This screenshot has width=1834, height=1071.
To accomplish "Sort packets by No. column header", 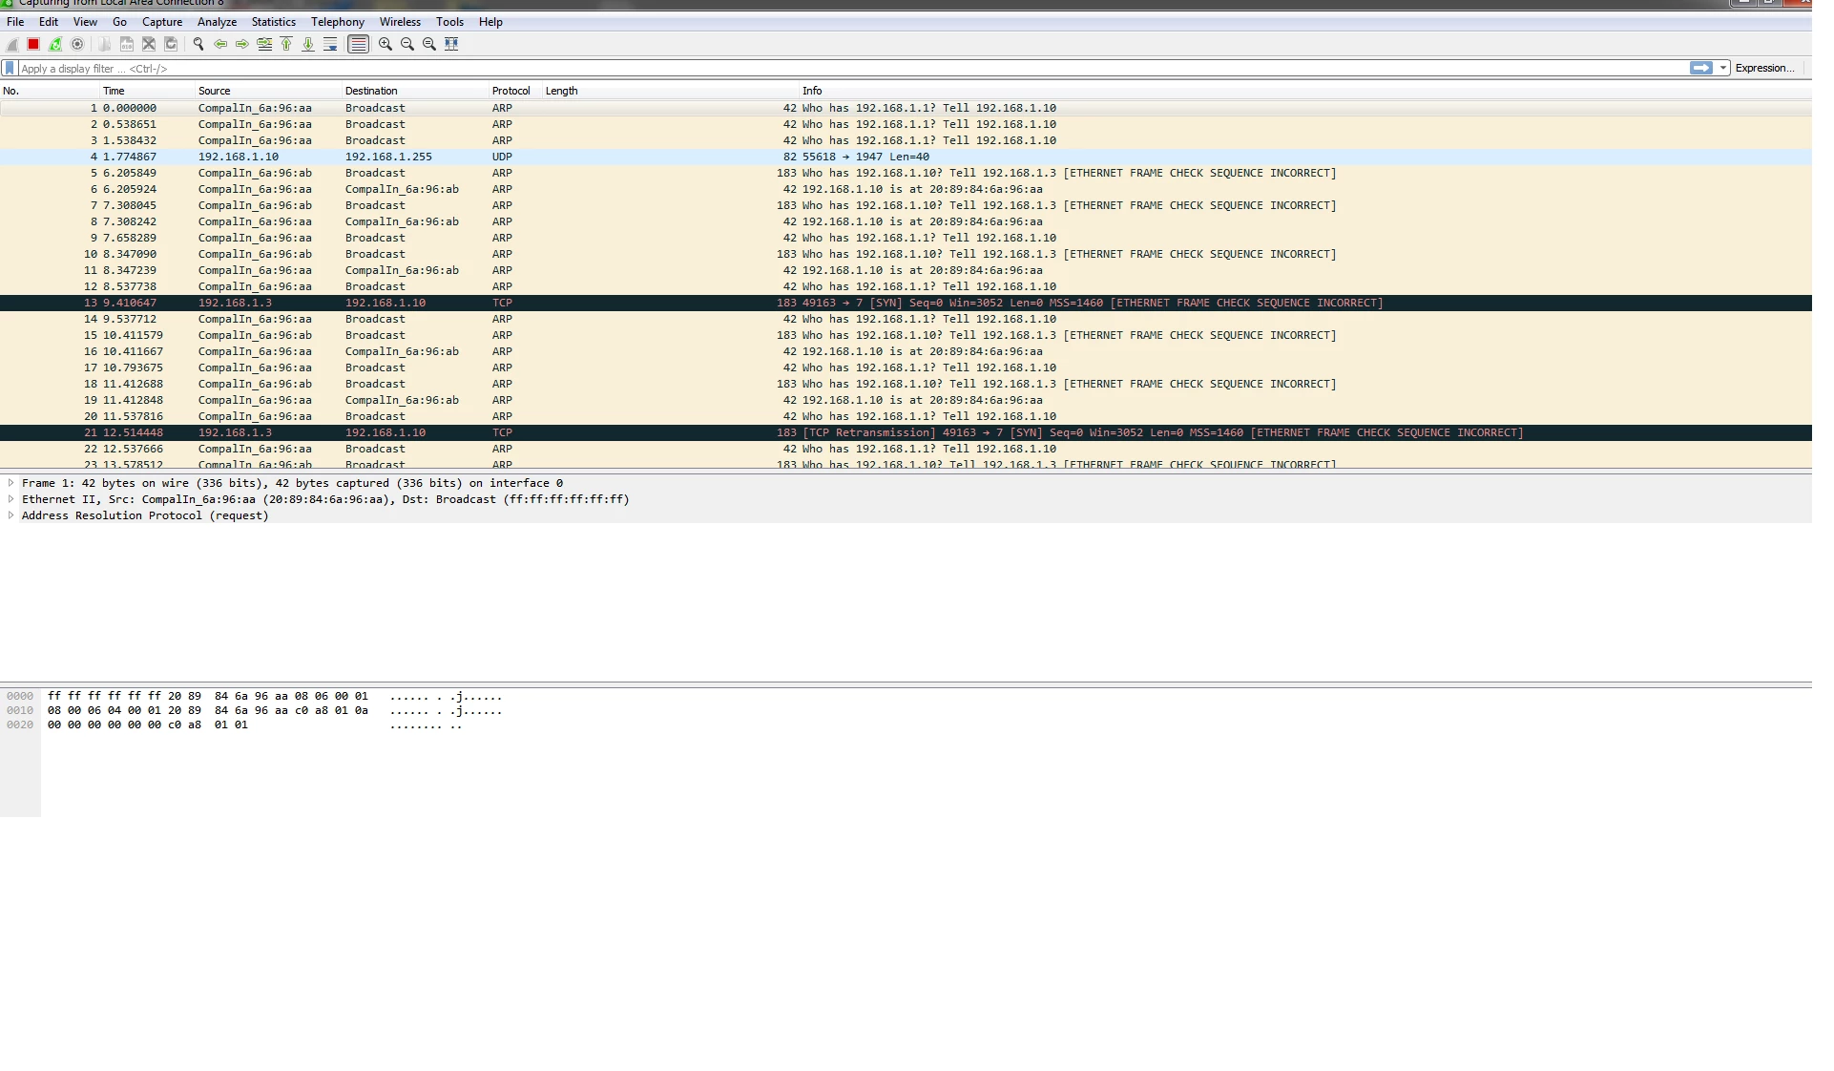I will coord(50,91).
